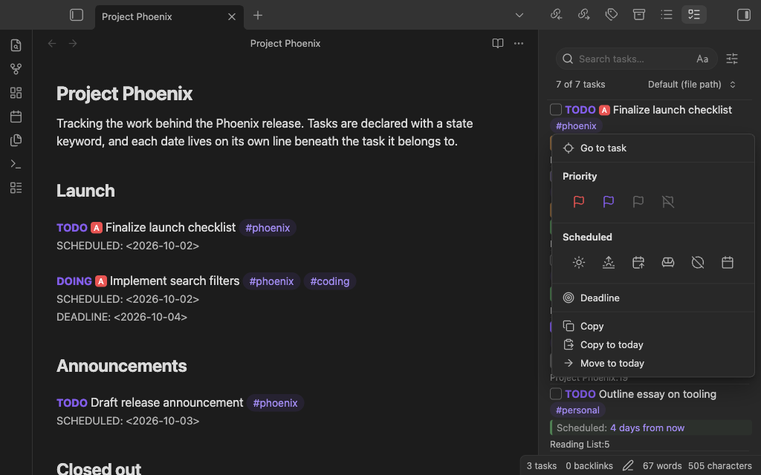Open the archive box panel icon
Screen dimensions: 761x475
point(639,15)
